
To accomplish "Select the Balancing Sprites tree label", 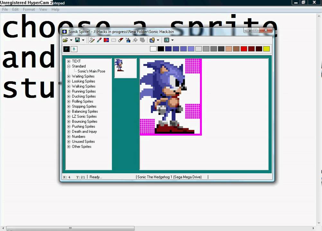I will coord(85,111).
